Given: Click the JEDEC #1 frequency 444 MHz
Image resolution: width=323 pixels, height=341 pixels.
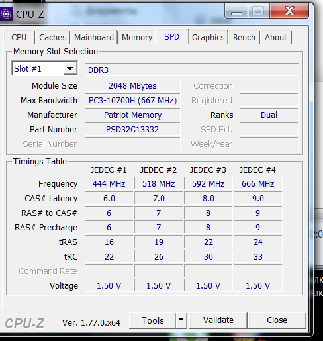Looking at the screenshot, I should pos(109,183).
